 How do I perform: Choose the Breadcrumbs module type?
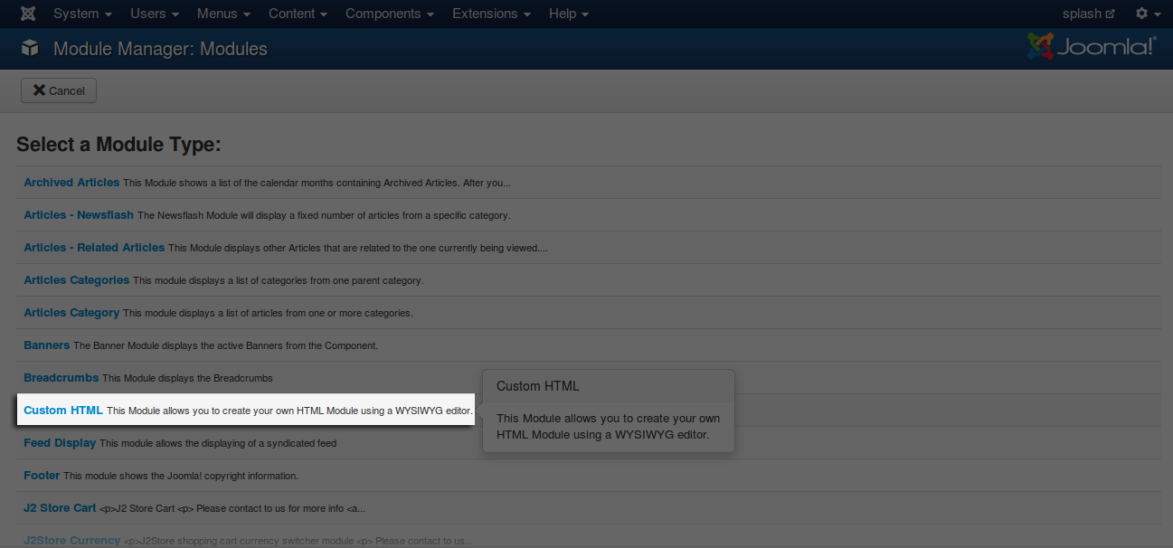pos(61,378)
